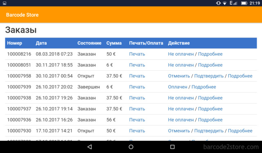This screenshot has width=262, height=153.
Task: Open Подробнее for order 100008051
Action: pos(210,65)
